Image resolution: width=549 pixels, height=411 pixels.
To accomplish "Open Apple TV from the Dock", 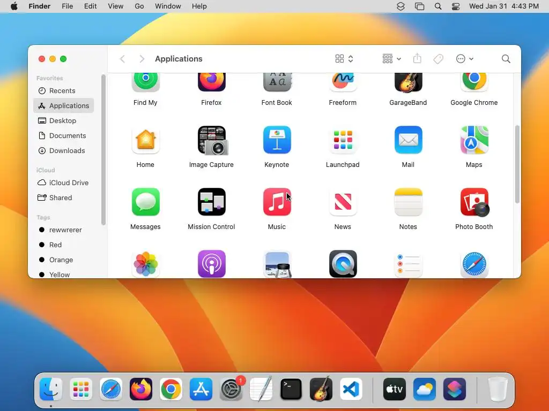I will [x=395, y=389].
